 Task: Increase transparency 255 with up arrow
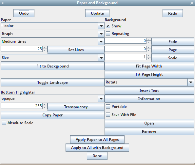point(45,105)
